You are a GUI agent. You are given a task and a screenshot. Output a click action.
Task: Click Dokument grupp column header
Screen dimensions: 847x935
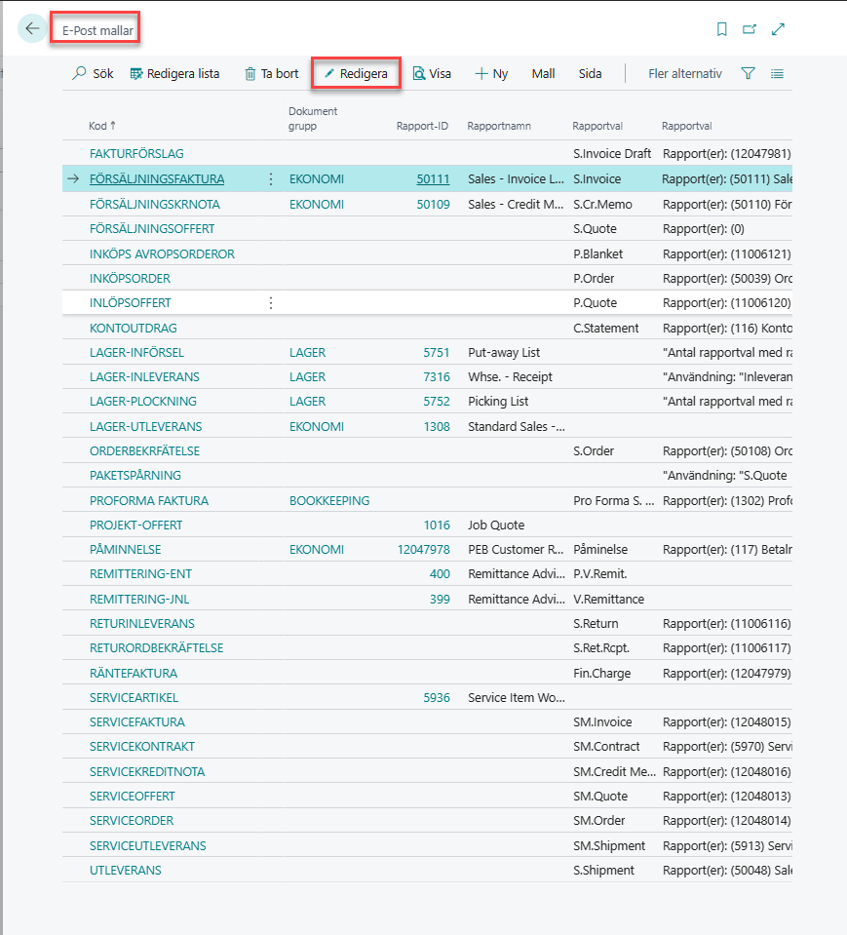click(313, 119)
